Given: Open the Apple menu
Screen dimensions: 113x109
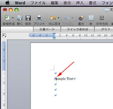Looking at the screenshot, I should coord(8,3).
